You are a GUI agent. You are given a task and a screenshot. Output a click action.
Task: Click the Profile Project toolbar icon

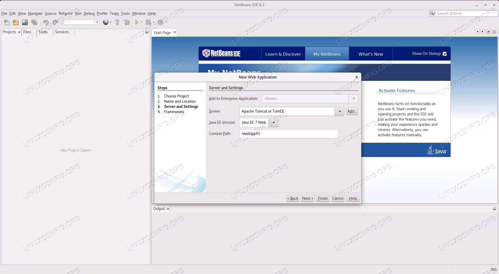(x=161, y=22)
